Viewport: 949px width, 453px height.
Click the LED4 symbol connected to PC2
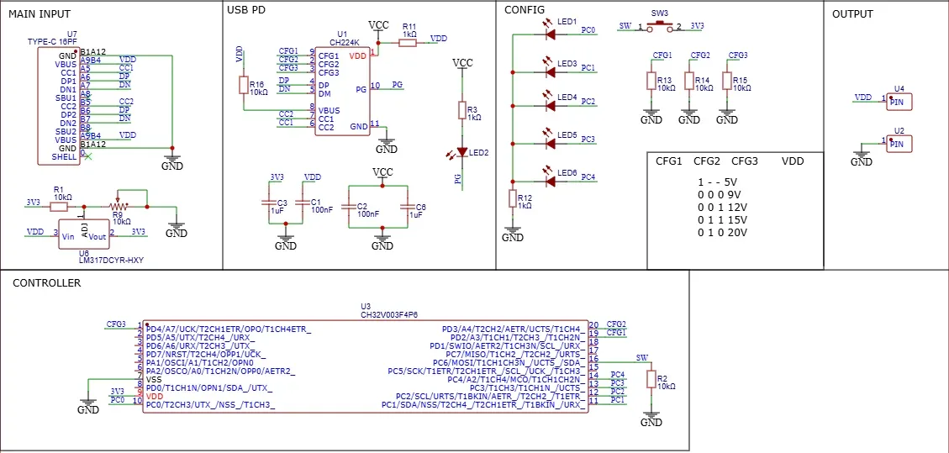pyautogui.click(x=551, y=106)
